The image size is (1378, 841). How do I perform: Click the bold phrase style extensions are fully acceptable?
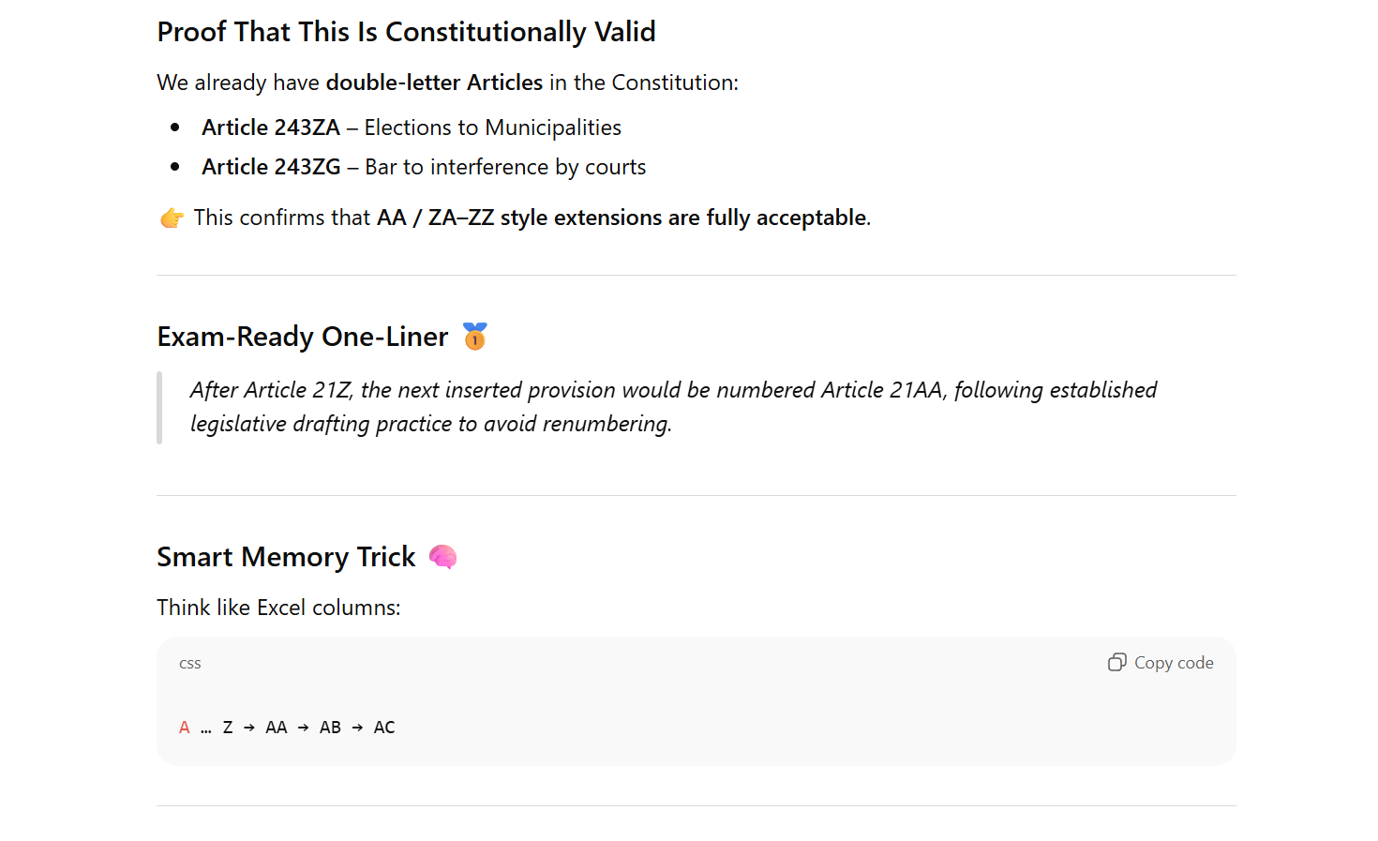point(683,218)
